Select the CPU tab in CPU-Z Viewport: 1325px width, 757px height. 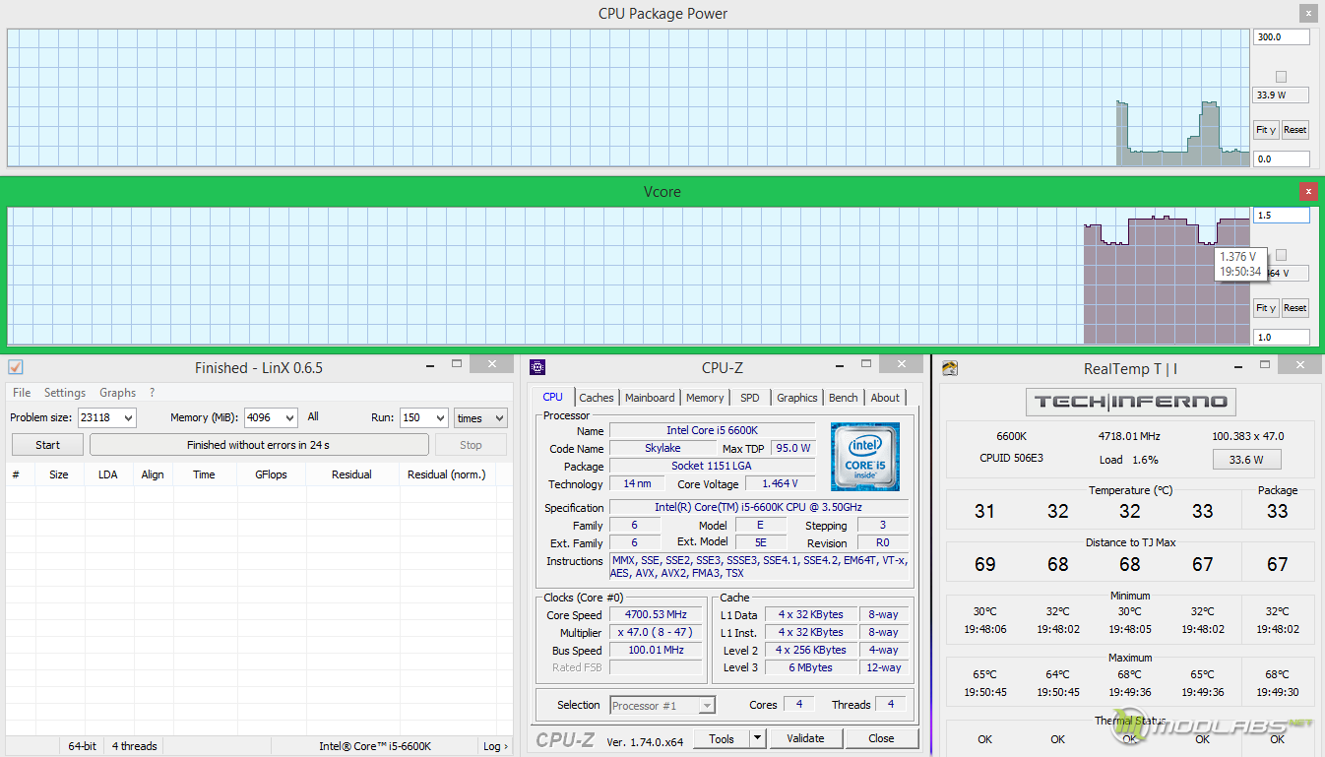click(553, 397)
